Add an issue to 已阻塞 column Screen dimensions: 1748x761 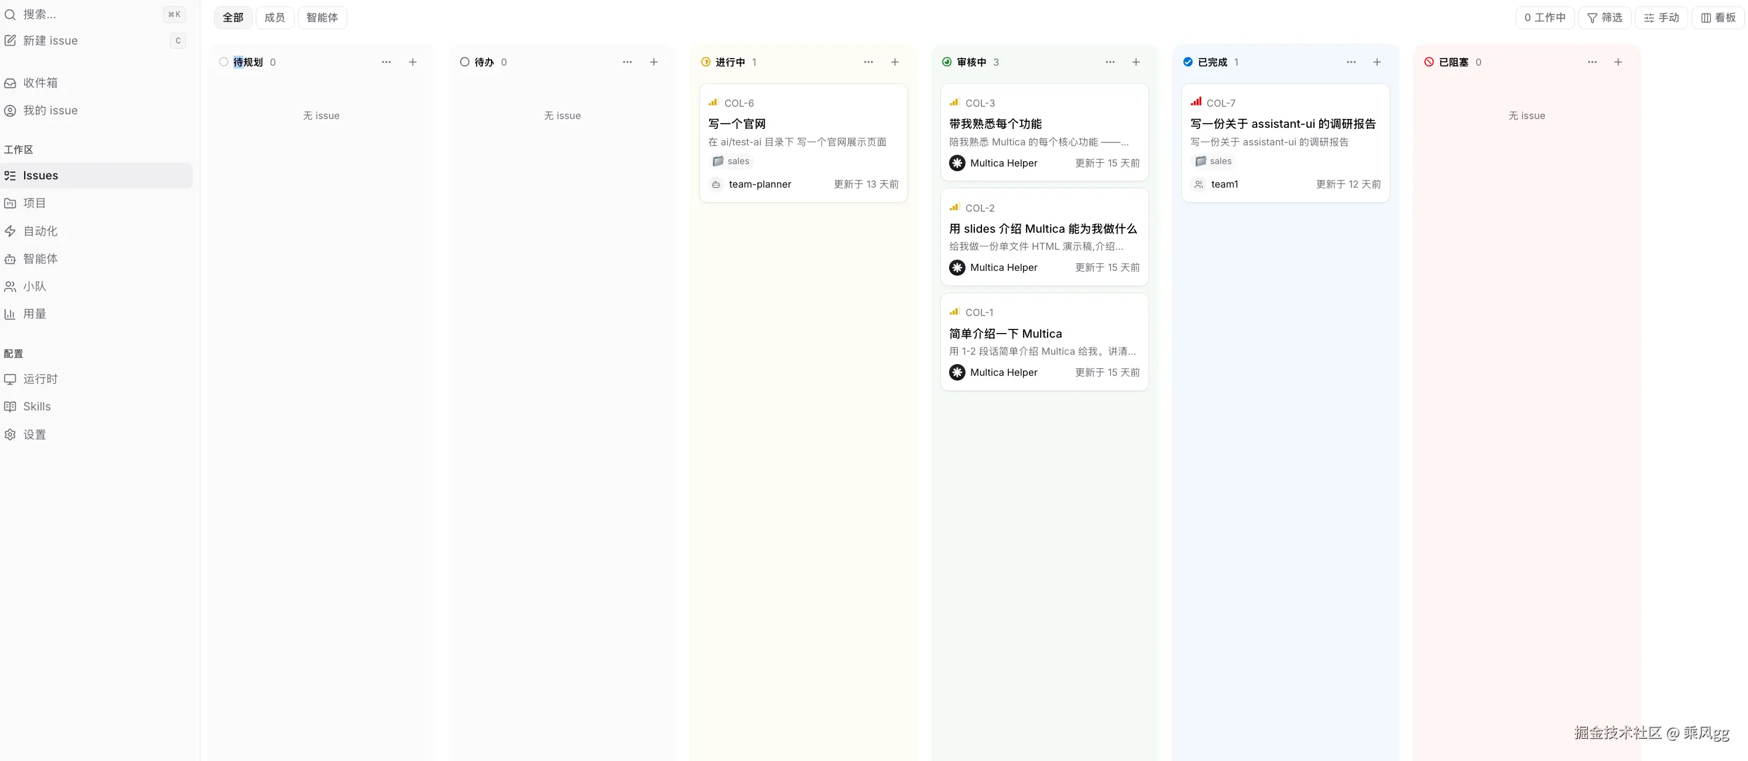[1618, 62]
